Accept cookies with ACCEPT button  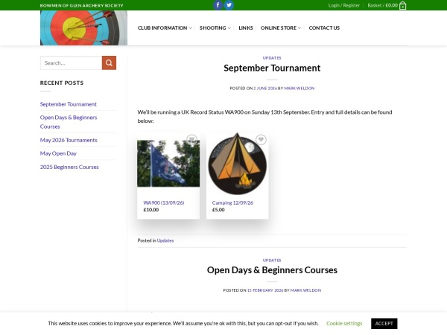(x=384, y=324)
